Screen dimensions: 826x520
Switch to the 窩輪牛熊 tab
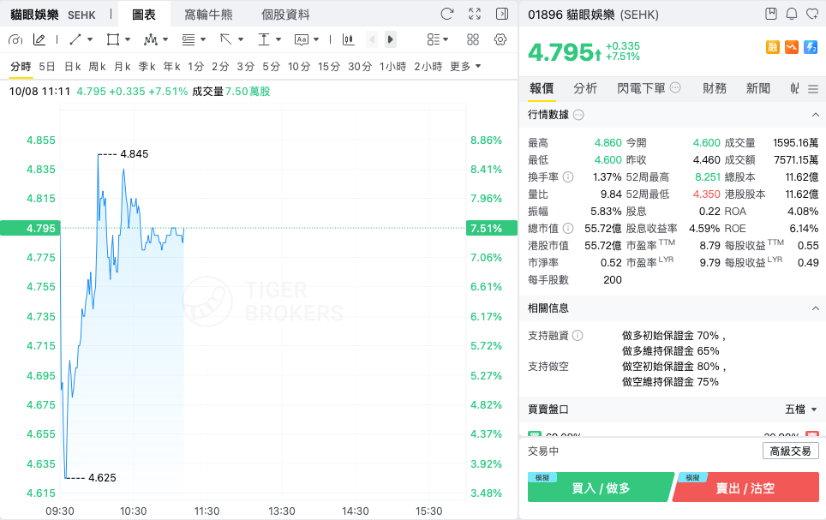[x=208, y=15]
